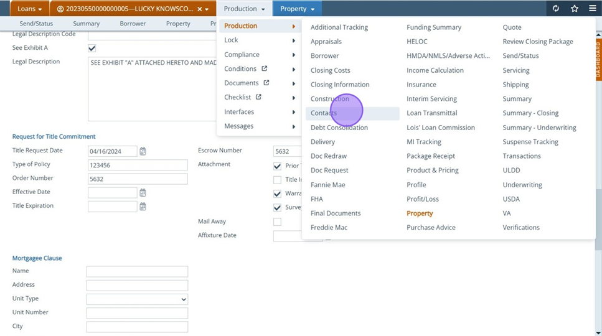Click the favorites star icon
This screenshot has height=336, width=602.
[x=575, y=9]
